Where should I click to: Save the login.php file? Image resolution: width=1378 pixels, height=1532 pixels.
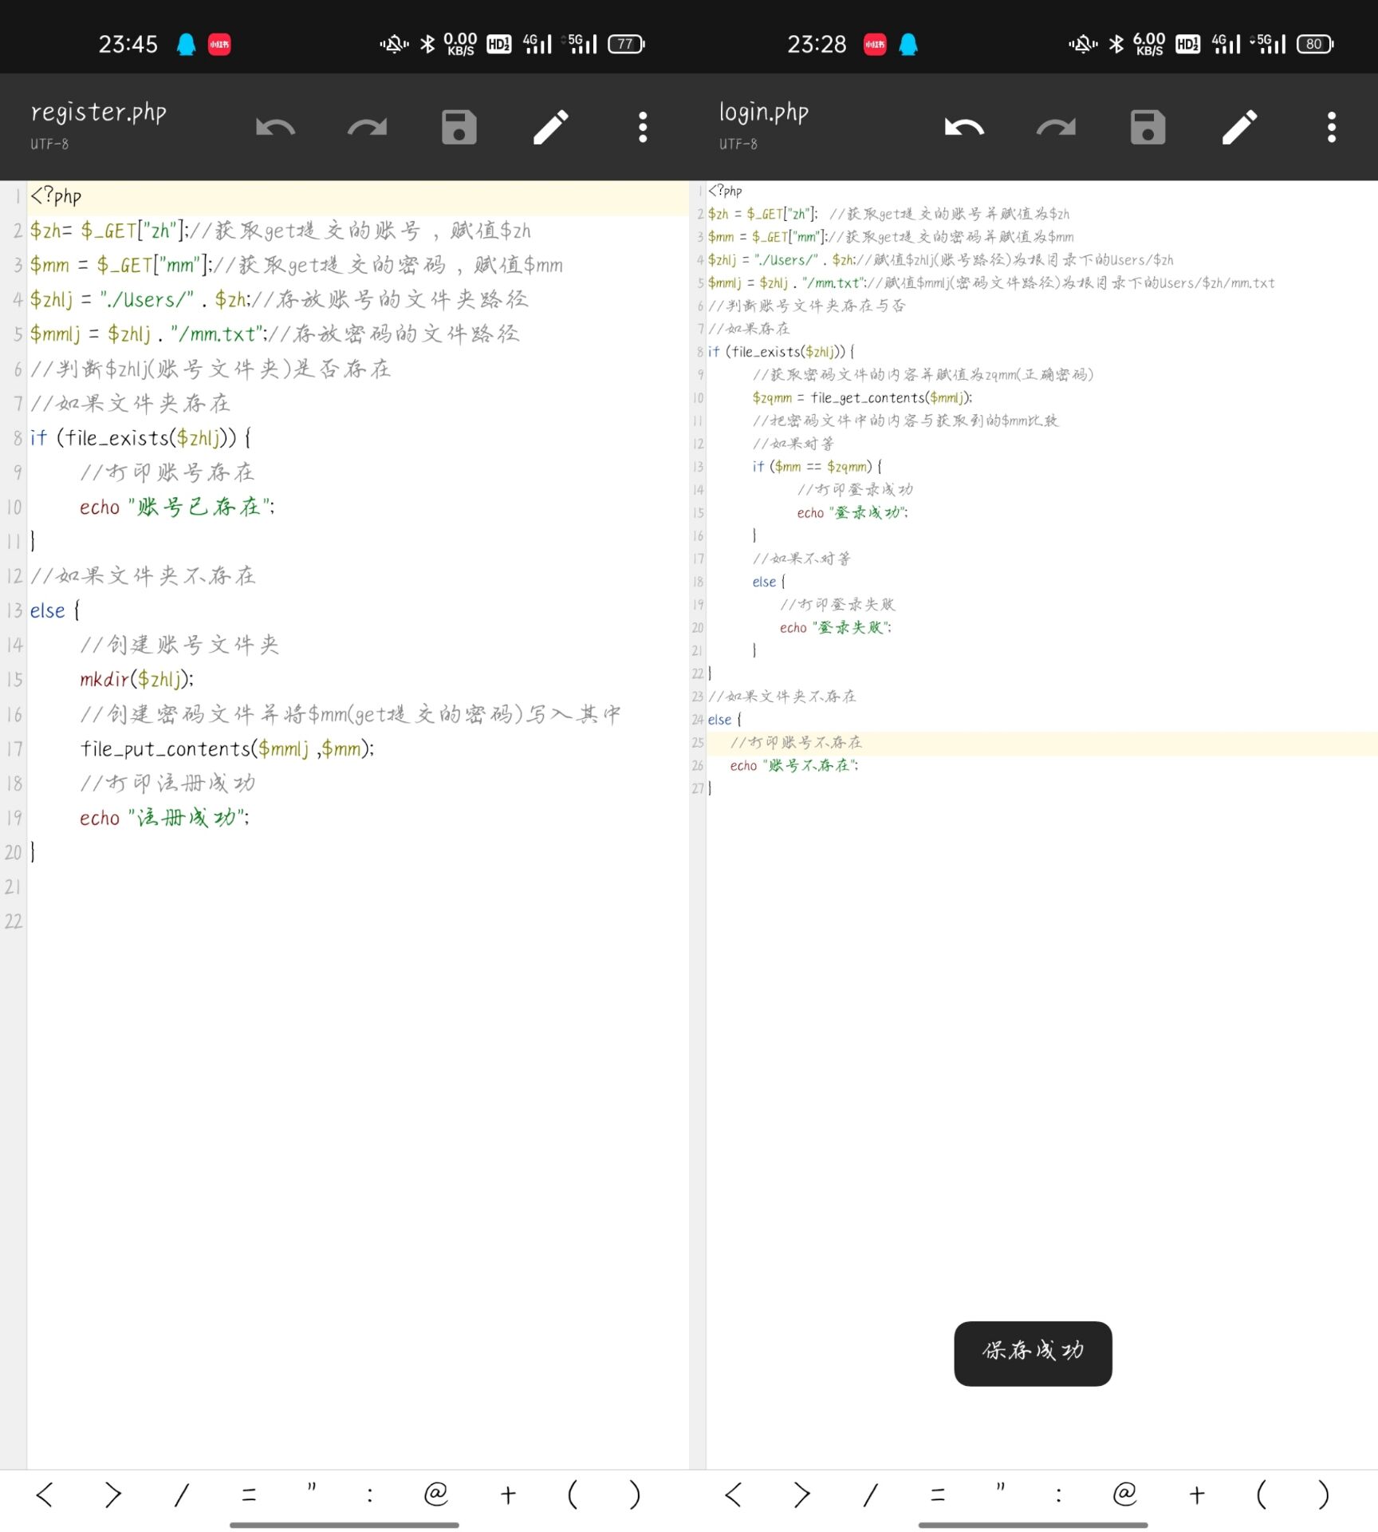pyautogui.click(x=1148, y=128)
